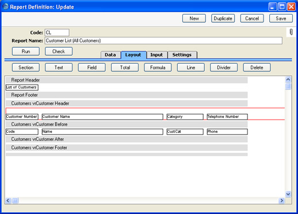Minimize the Report Definition window
This screenshot has height=214, width=298.
coord(273,7)
